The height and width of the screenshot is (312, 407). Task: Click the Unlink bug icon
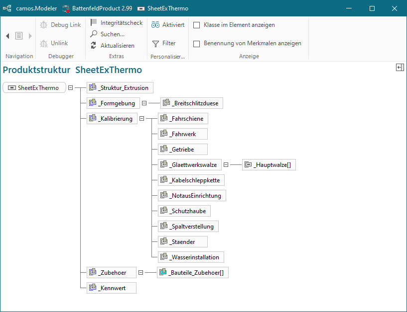[44, 43]
